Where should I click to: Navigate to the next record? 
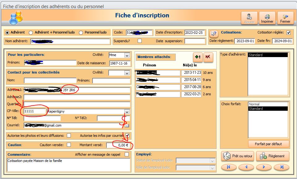pos(264,167)
